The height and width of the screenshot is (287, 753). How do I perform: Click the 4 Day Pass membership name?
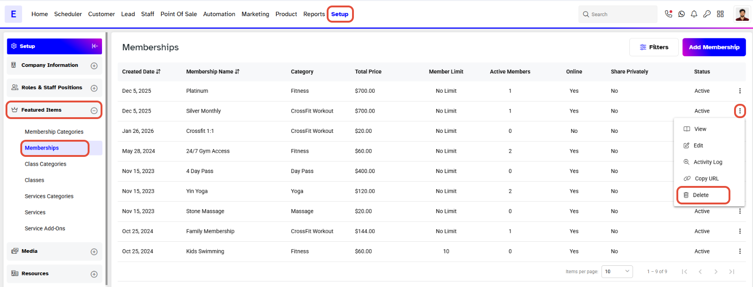click(x=200, y=171)
